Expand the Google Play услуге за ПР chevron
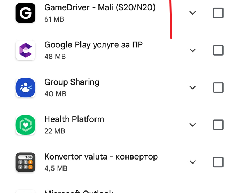 (193, 50)
